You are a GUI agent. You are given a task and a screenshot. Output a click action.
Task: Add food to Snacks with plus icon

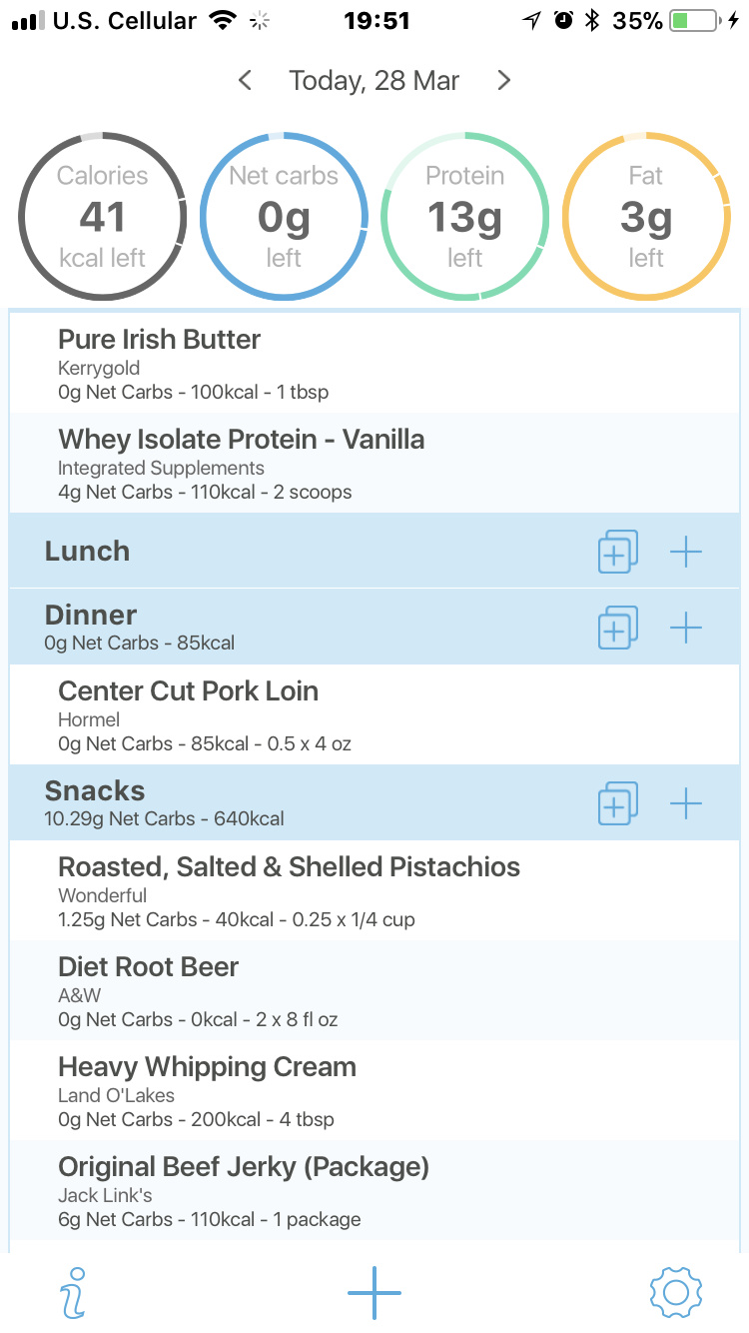686,803
